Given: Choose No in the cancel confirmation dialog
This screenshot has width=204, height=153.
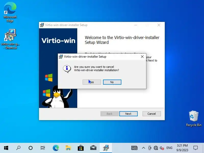Looking at the screenshot, I should pos(112,82).
